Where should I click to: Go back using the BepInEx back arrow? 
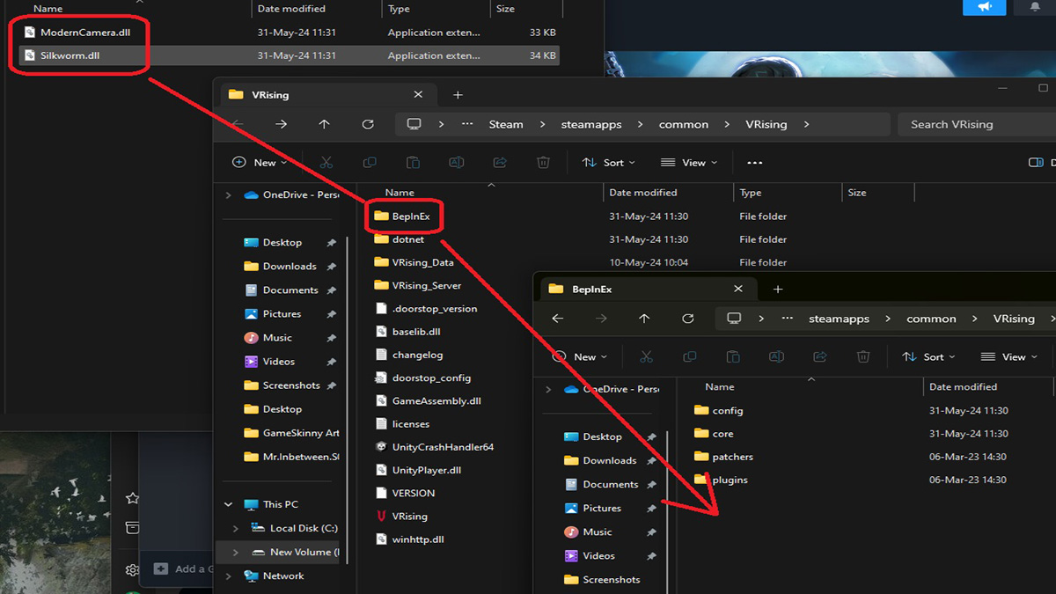click(x=558, y=318)
